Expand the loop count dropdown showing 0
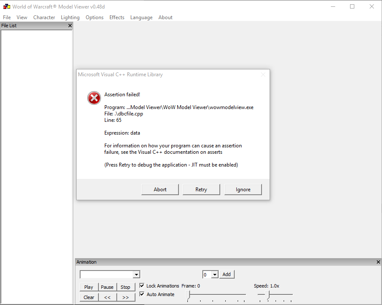This screenshot has height=305, width=382. click(214, 275)
